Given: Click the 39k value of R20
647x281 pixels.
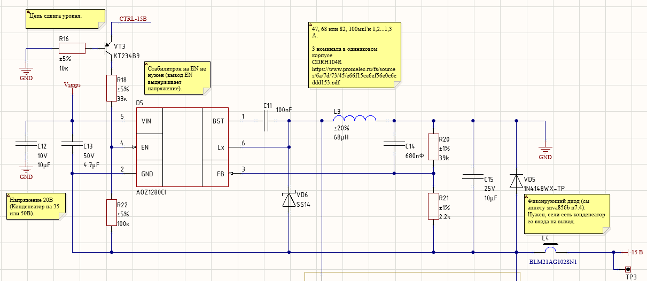Looking at the screenshot, I should tap(444, 158).
